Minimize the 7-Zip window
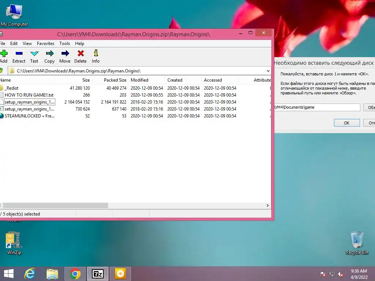 tap(241, 33)
